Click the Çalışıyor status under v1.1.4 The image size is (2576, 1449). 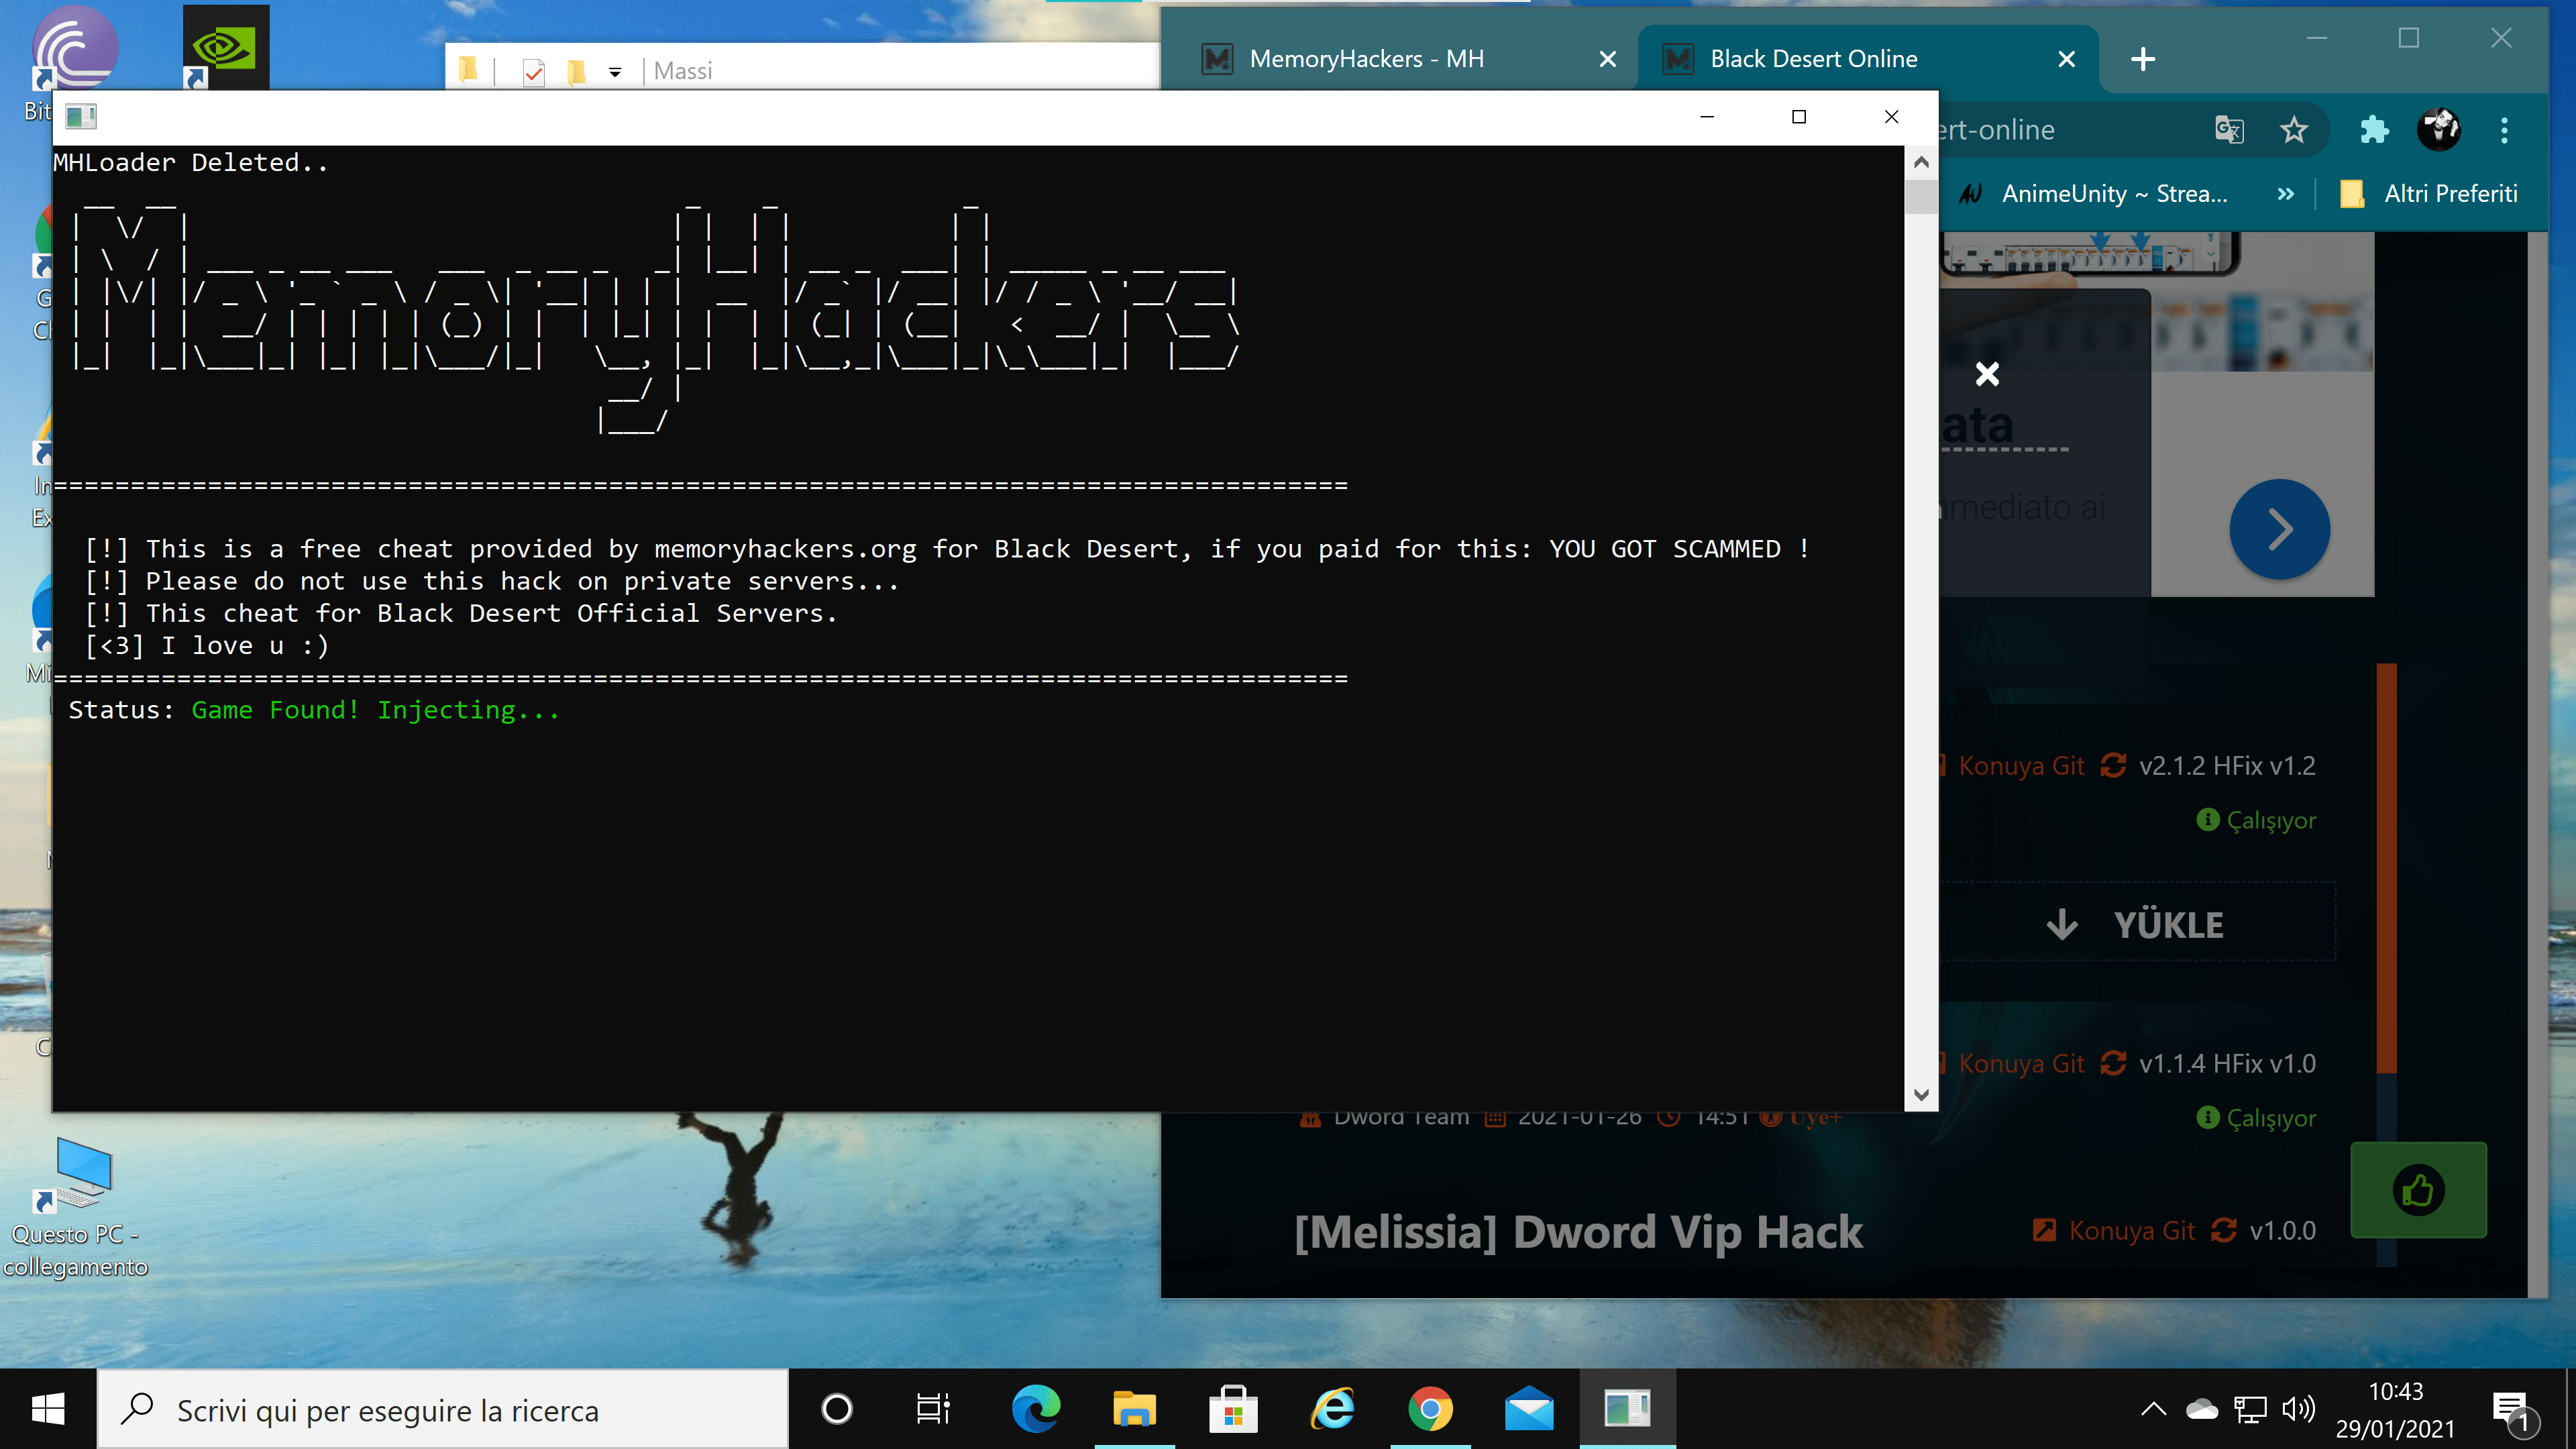(x=2256, y=1117)
